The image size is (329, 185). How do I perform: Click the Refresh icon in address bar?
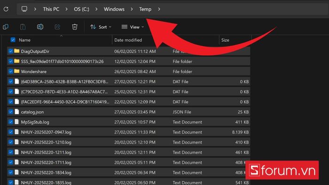(x=6, y=9)
